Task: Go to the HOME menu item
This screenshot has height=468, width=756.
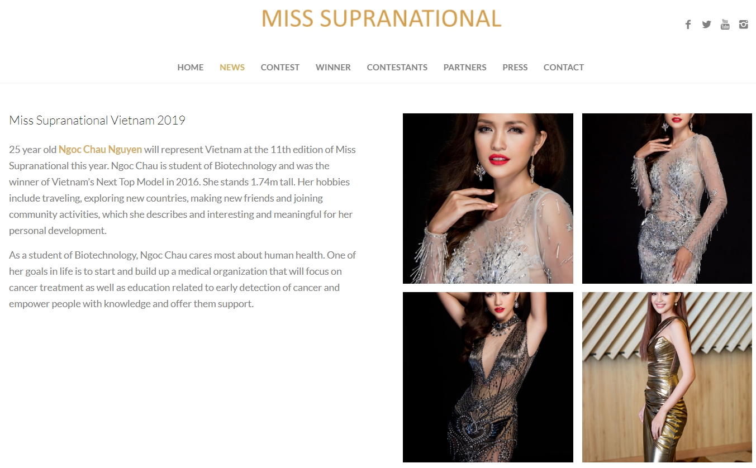Action: [191, 67]
